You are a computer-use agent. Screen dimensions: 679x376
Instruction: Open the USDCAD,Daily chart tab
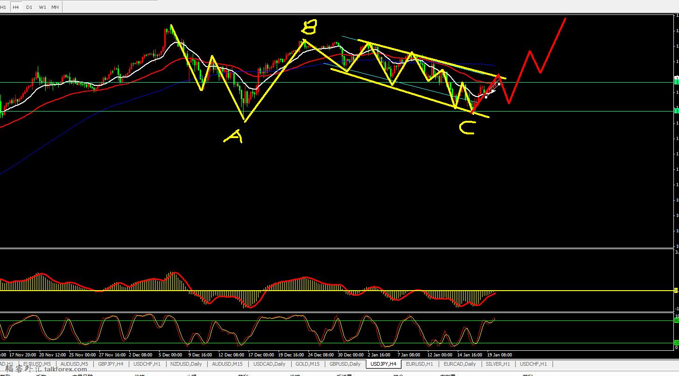[269, 364]
